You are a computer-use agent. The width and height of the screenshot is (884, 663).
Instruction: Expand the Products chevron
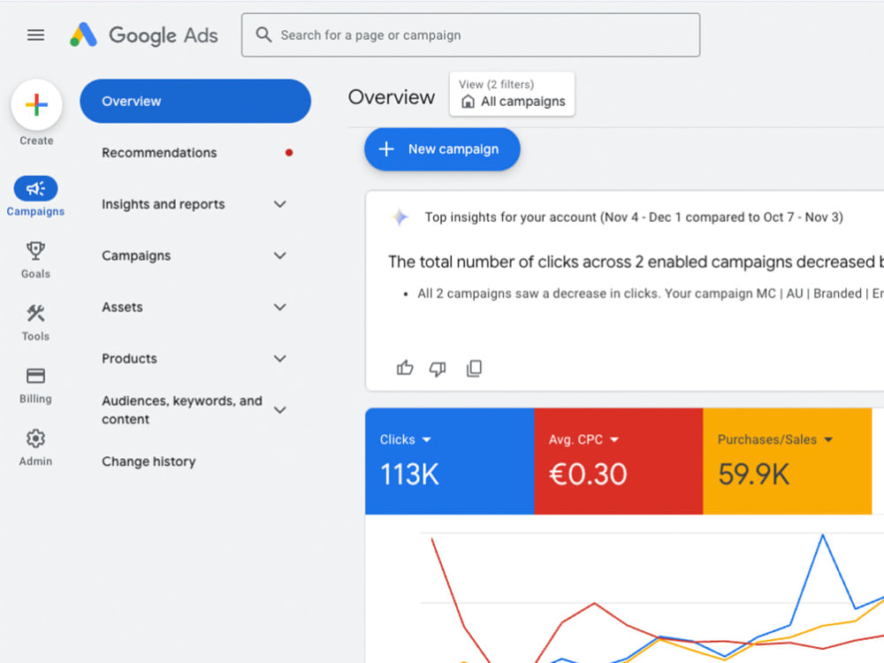pyautogui.click(x=279, y=359)
